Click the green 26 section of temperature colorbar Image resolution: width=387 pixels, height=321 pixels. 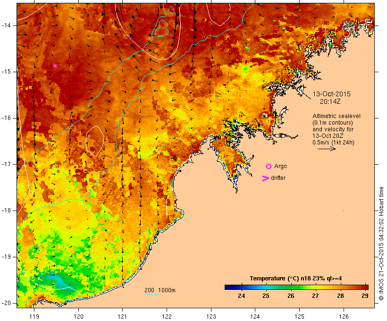(x=291, y=287)
